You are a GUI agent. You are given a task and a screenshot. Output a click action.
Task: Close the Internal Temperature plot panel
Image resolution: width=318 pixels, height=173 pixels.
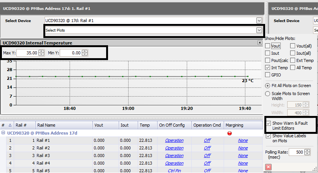(259, 43)
